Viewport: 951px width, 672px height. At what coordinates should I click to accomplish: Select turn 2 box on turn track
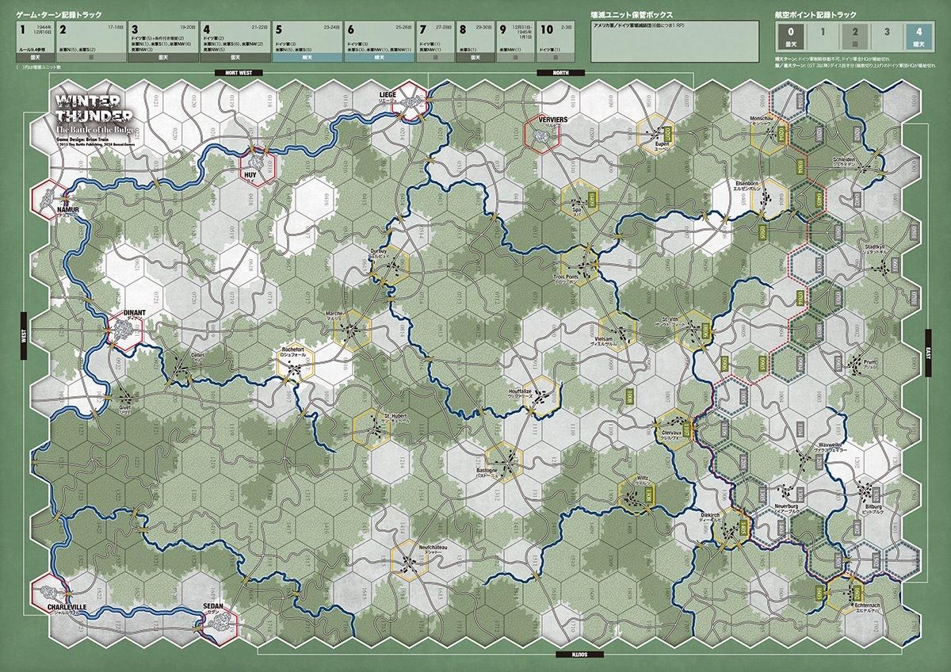pyautogui.click(x=90, y=42)
